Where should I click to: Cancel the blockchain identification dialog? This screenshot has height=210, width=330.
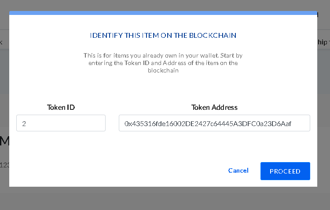click(x=238, y=170)
